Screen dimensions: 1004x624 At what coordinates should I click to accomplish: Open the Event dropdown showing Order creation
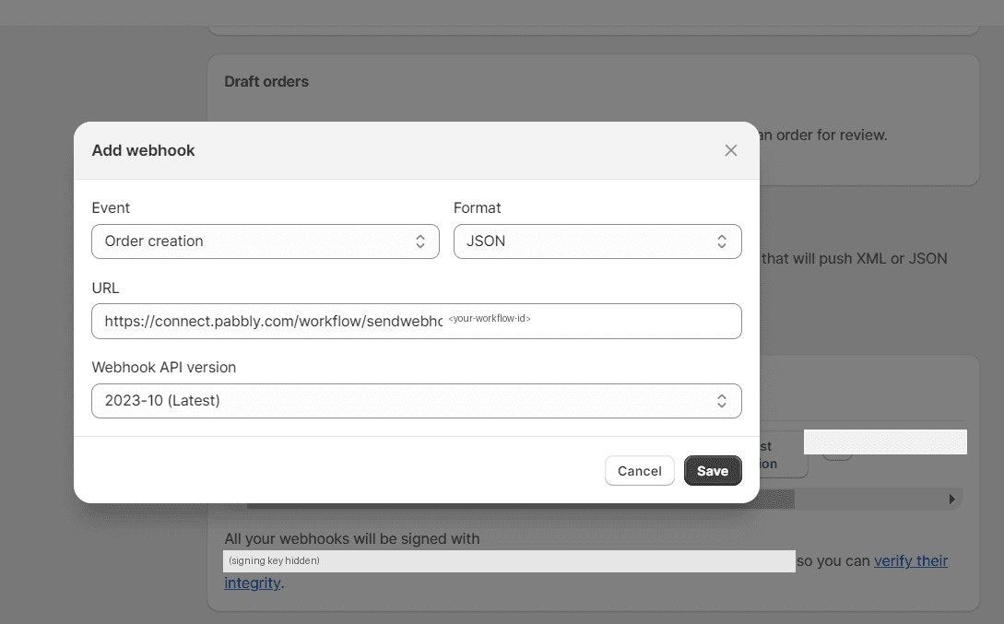[x=266, y=241]
